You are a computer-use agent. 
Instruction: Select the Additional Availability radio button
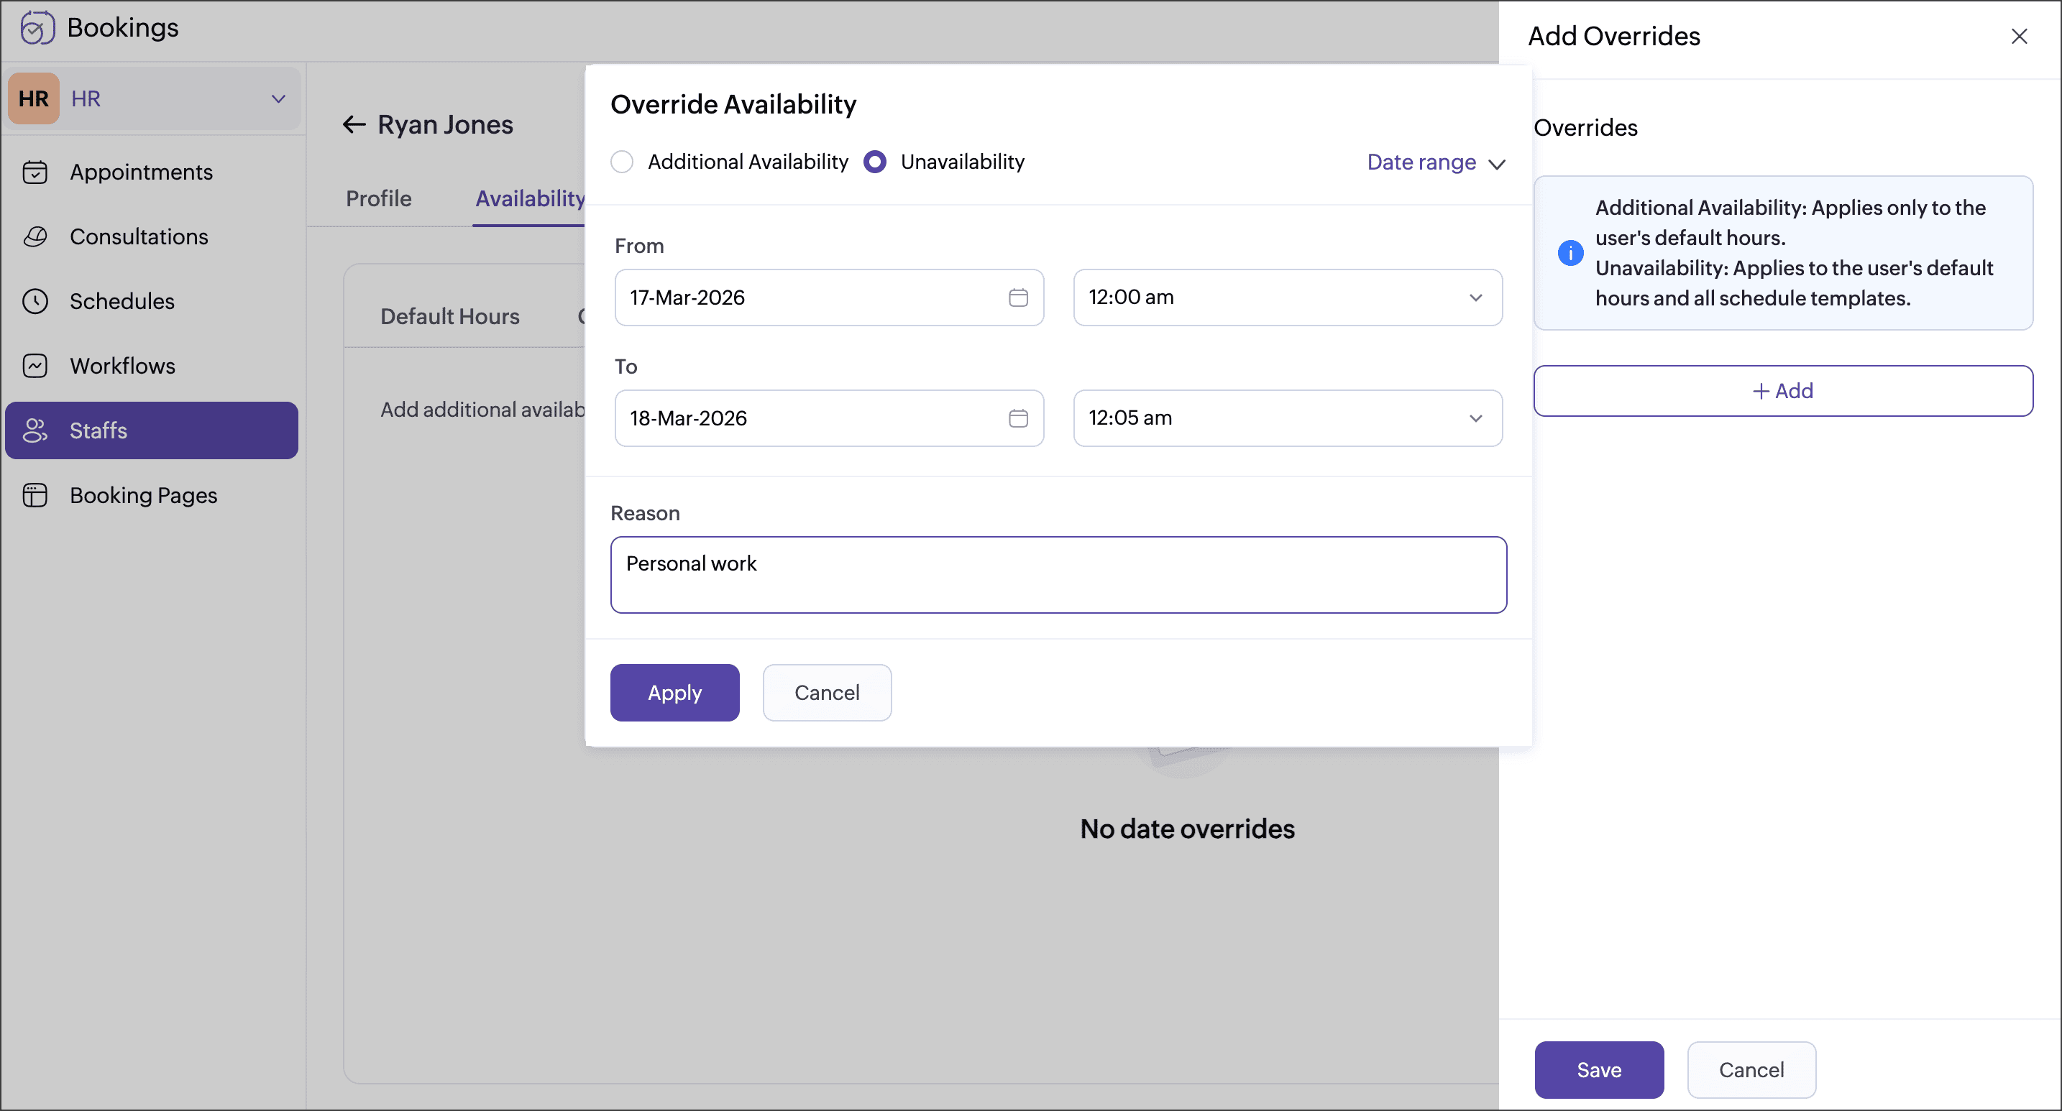[622, 162]
